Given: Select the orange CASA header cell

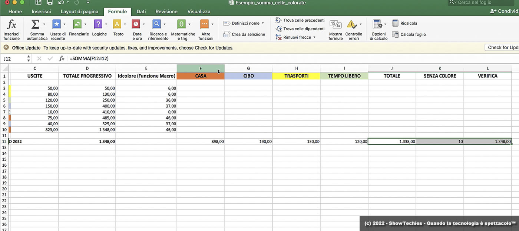Looking at the screenshot, I should tap(201, 76).
